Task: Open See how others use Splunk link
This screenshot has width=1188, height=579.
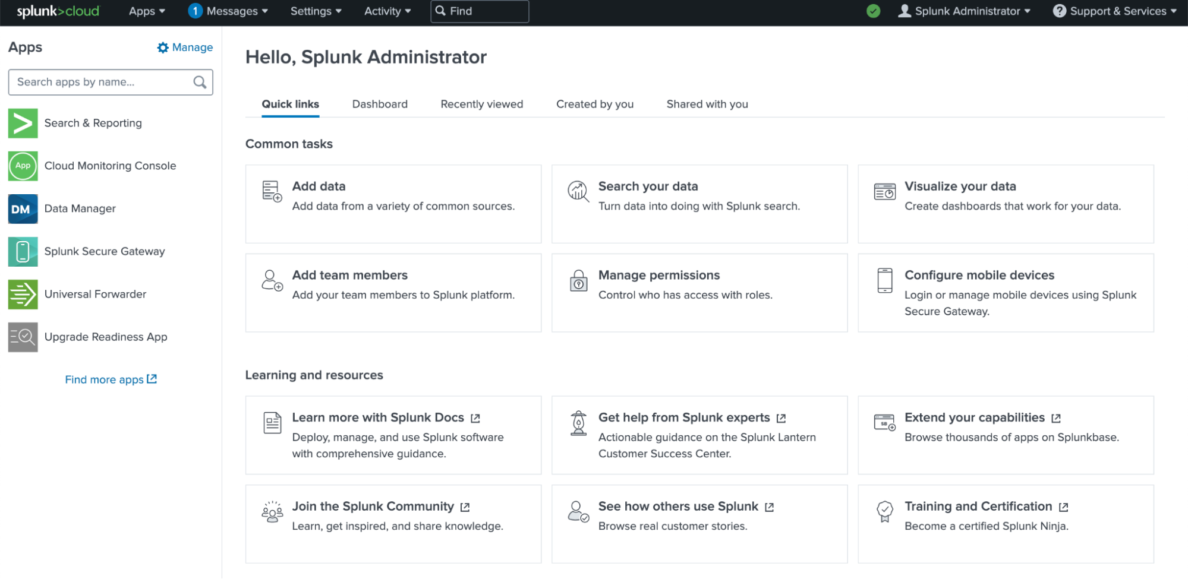Action: coord(678,506)
